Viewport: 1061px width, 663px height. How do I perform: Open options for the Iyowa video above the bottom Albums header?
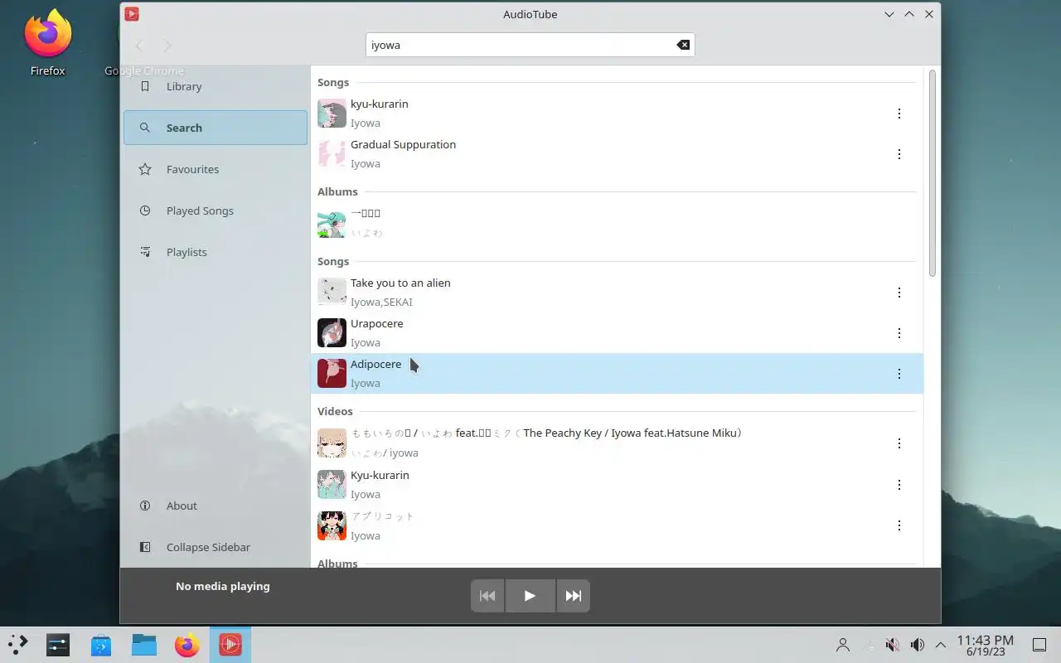(x=899, y=525)
